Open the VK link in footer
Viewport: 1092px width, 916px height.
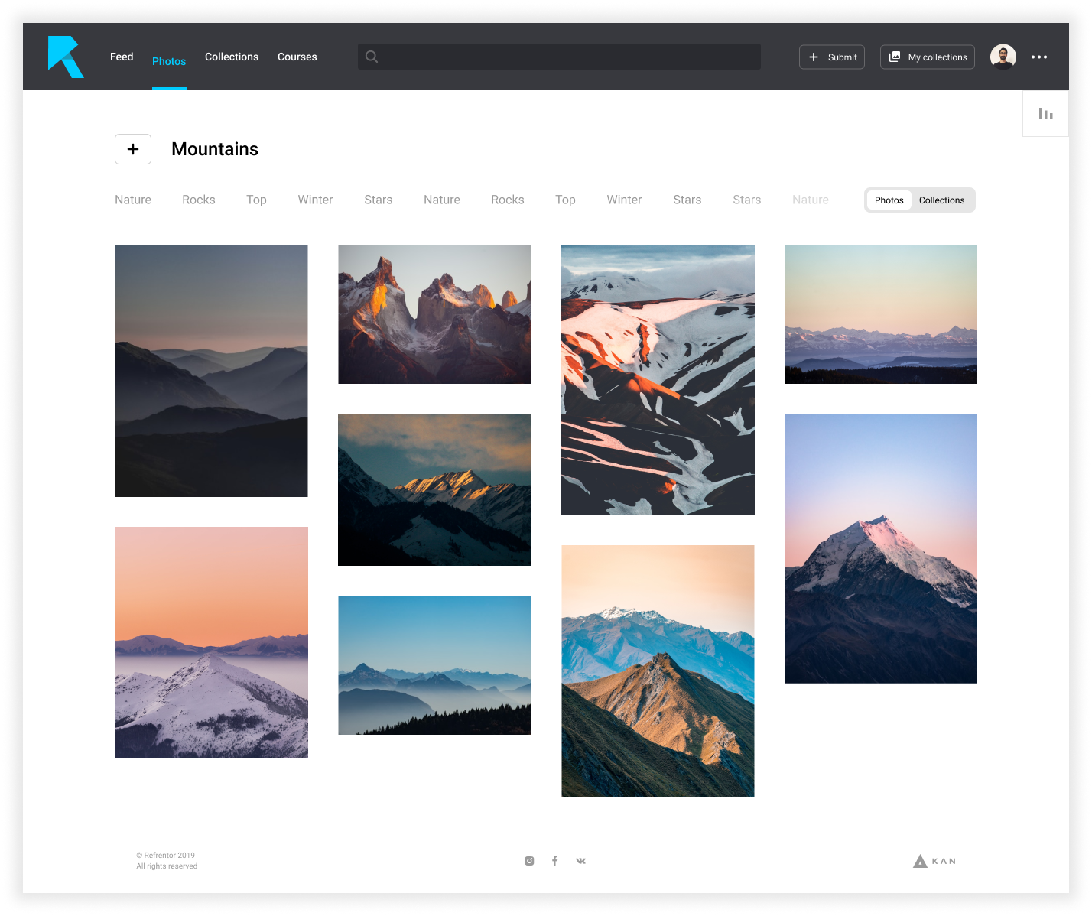pos(581,861)
